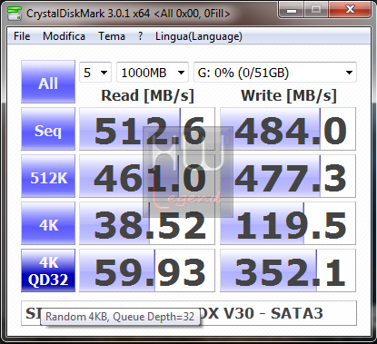Run all benchmarks with All button
The image size is (377, 344).
(48, 82)
